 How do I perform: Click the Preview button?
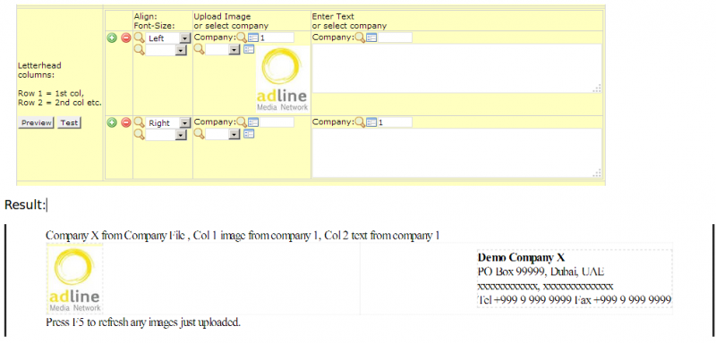point(36,122)
